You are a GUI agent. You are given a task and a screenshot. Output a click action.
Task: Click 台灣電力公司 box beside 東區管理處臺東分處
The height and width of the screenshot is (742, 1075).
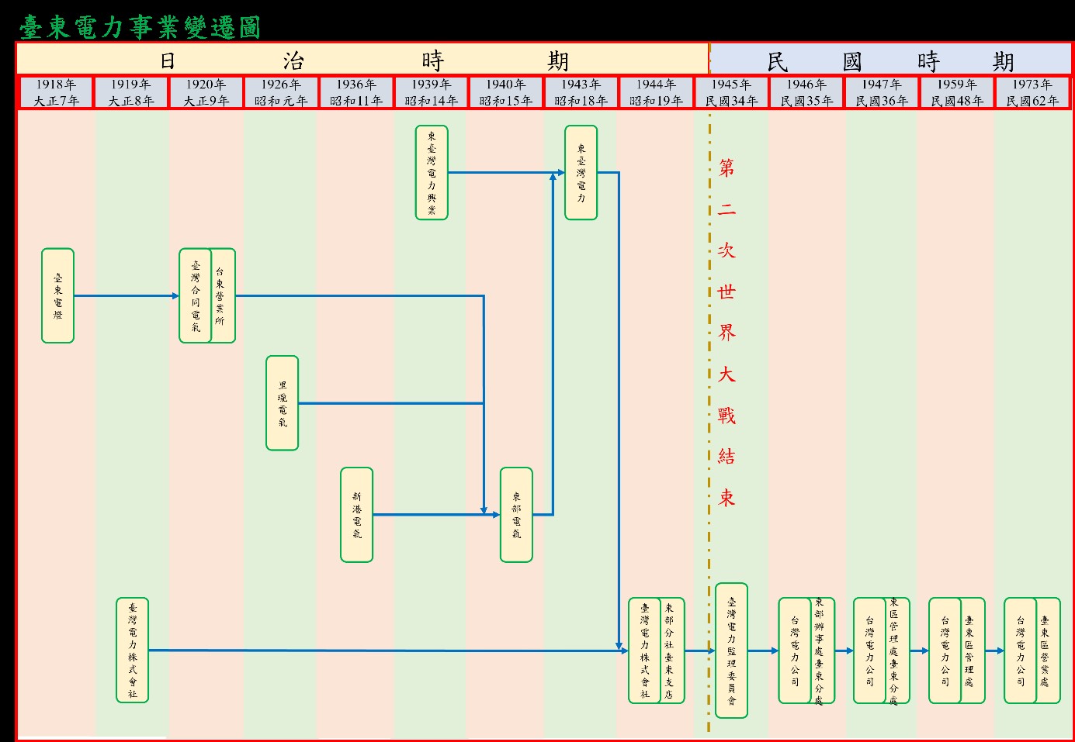click(x=869, y=650)
